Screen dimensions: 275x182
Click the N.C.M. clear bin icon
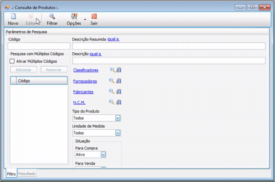(119, 102)
